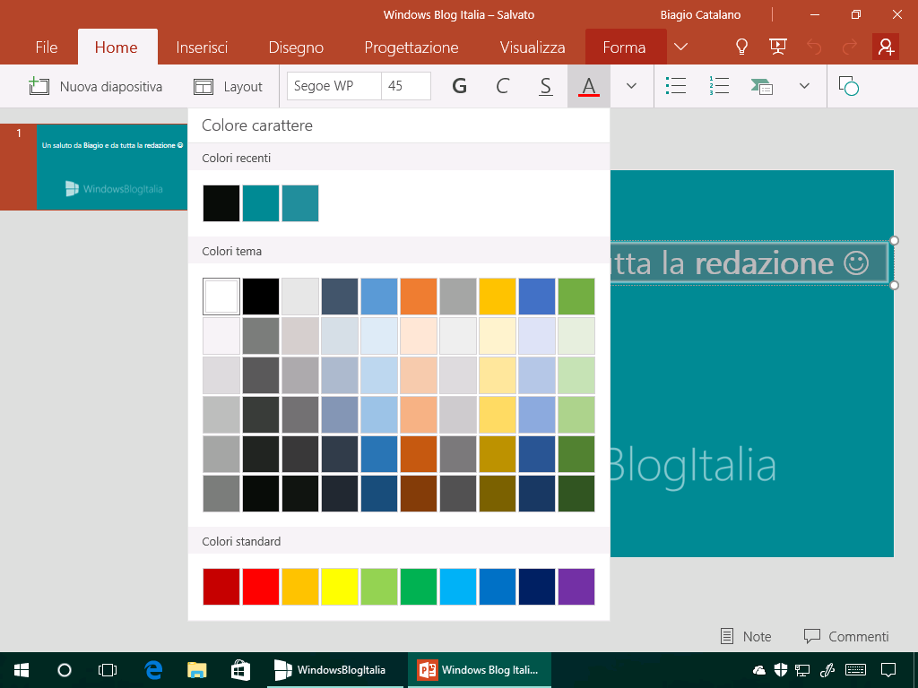Open the File menu

point(47,47)
